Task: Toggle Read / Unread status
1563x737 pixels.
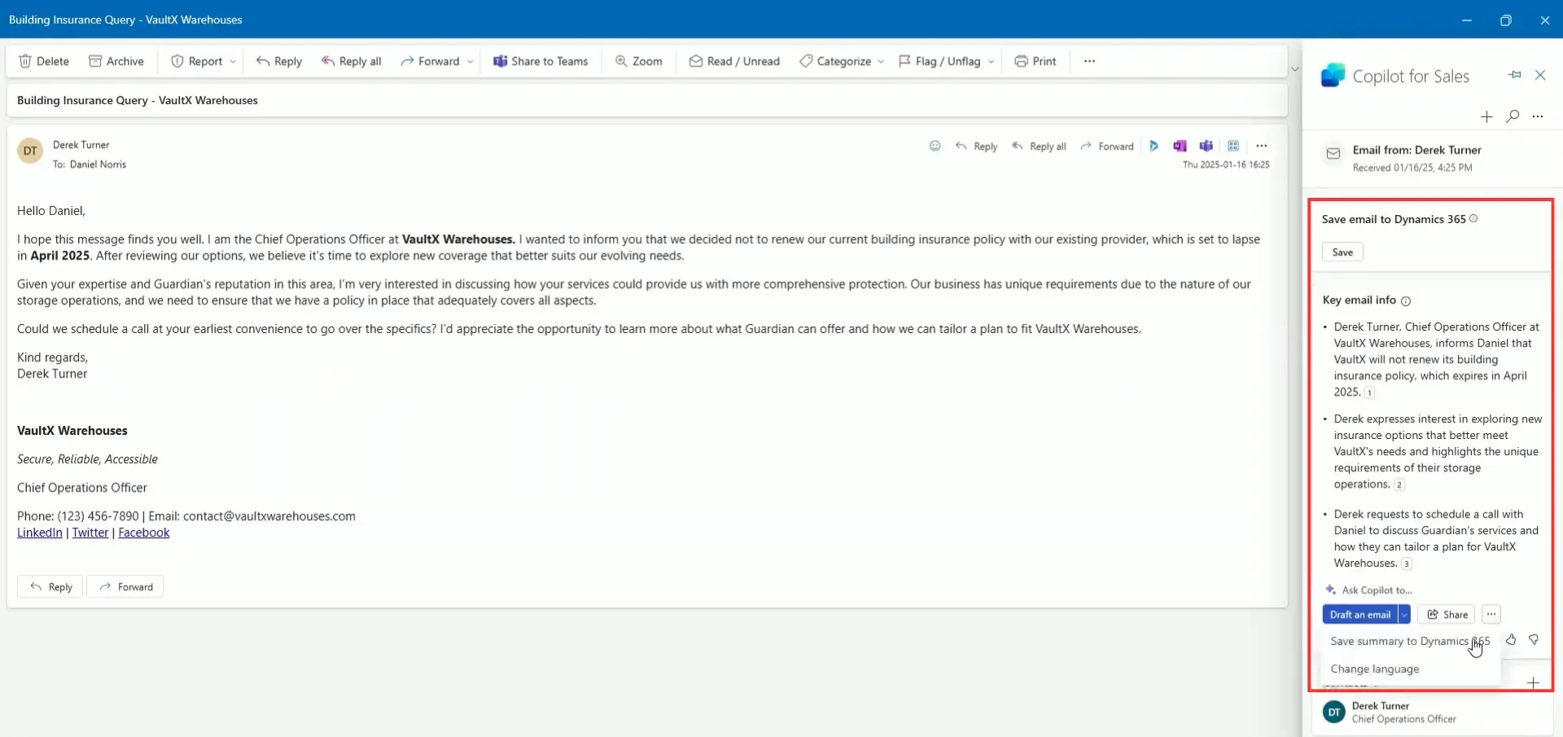Action: point(734,61)
